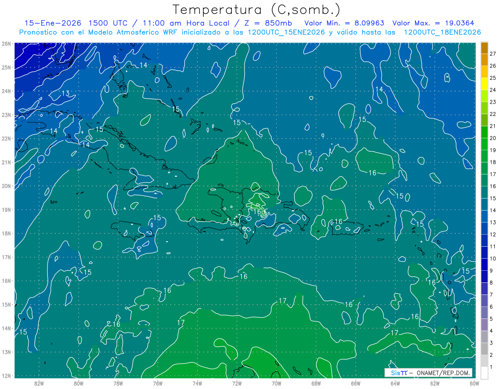Image resolution: width=504 pixels, height=389 pixels.
Task: Click the 66W longitude axis label
Action: click(356, 383)
